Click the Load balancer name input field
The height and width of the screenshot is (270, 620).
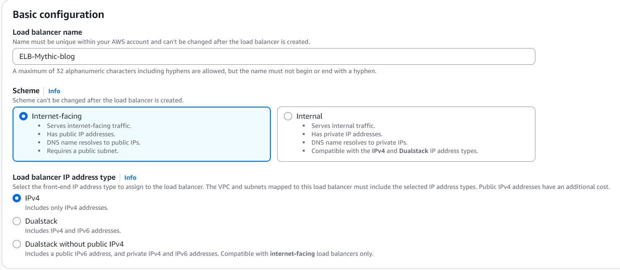click(x=274, y=56)
